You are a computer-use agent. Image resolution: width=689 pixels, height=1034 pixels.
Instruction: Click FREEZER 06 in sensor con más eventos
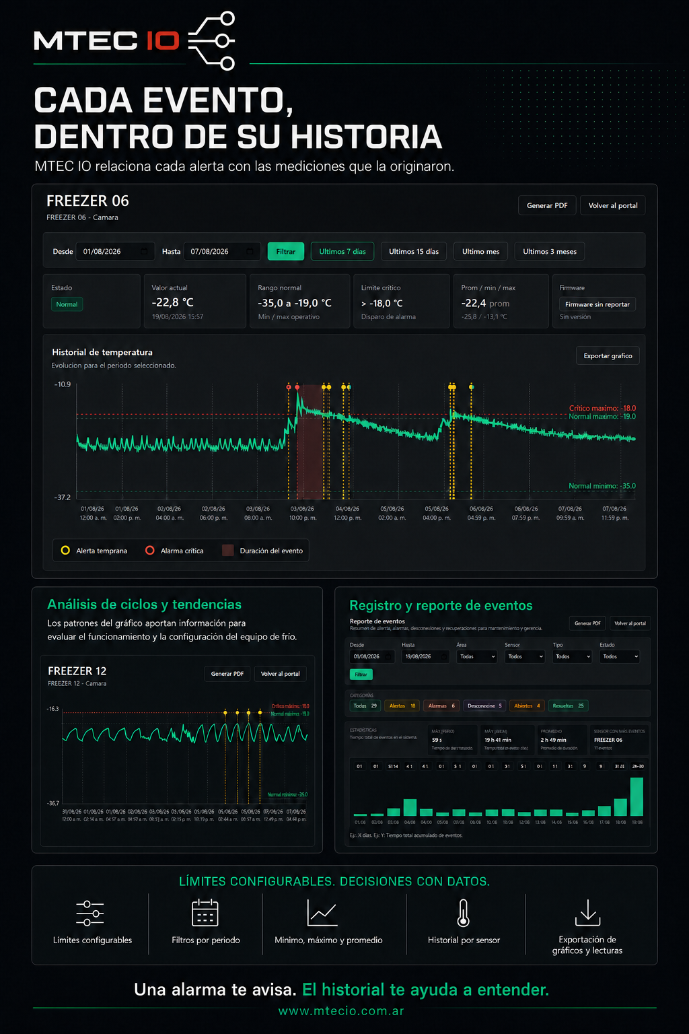[x=608, y=740]
